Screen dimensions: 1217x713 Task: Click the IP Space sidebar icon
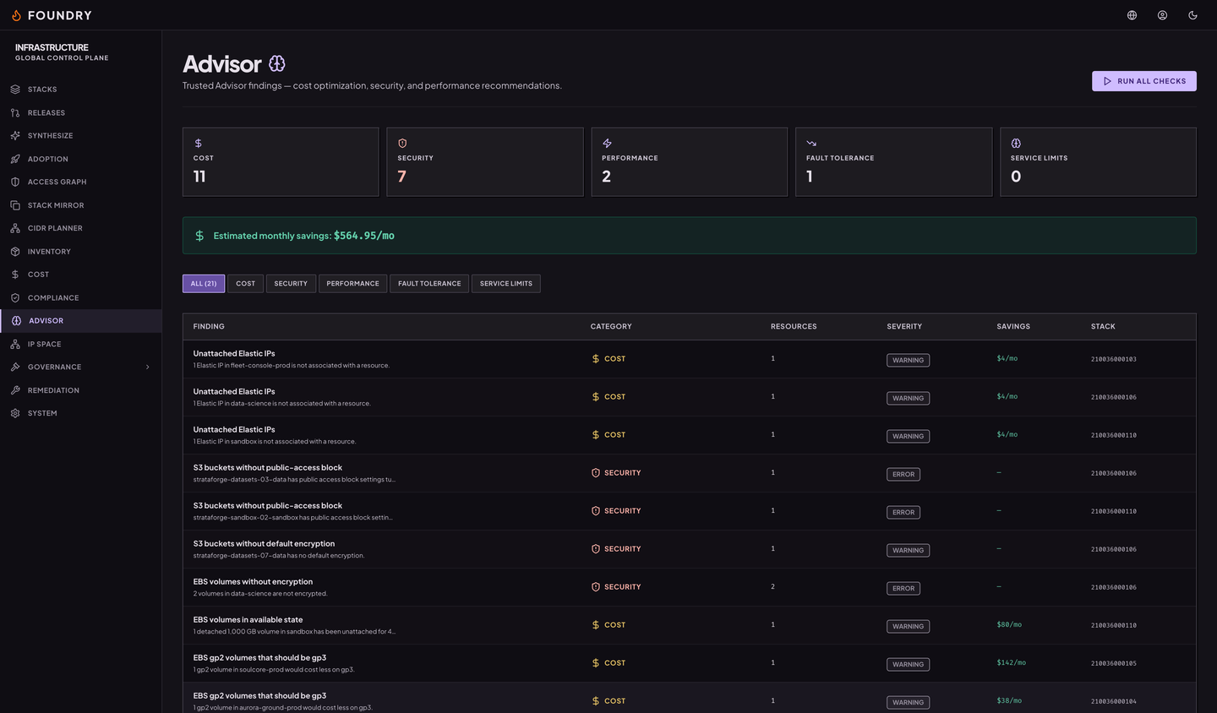pos(15,344)
